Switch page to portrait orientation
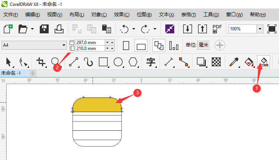 (126, 46)
